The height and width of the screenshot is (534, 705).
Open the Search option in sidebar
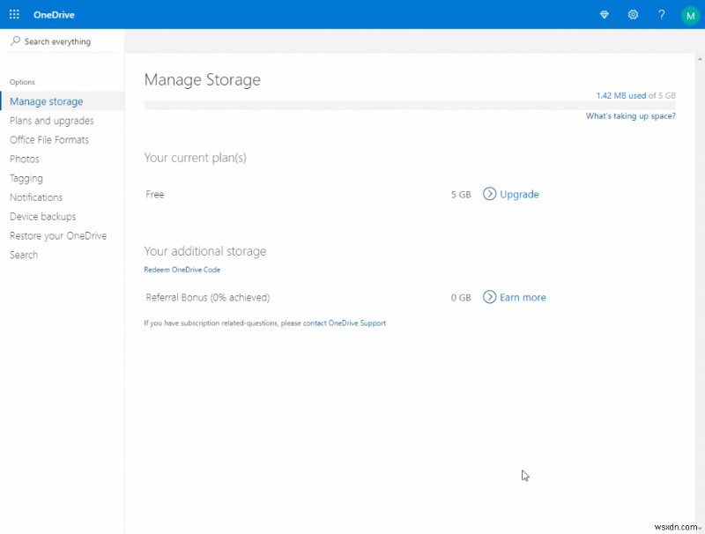click(x=24, y=255)
